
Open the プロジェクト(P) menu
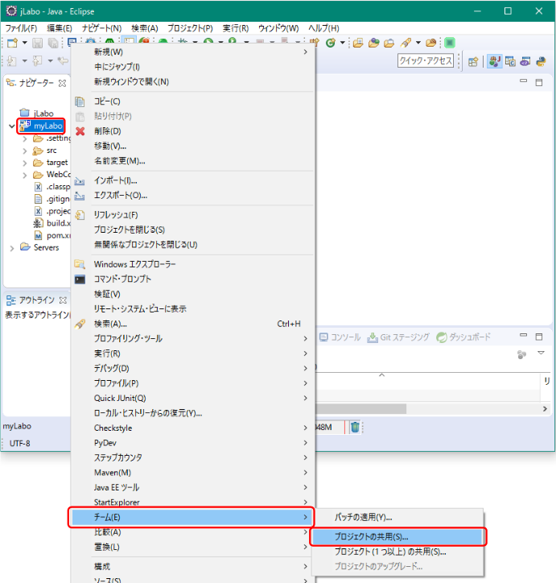coord(190,28)
